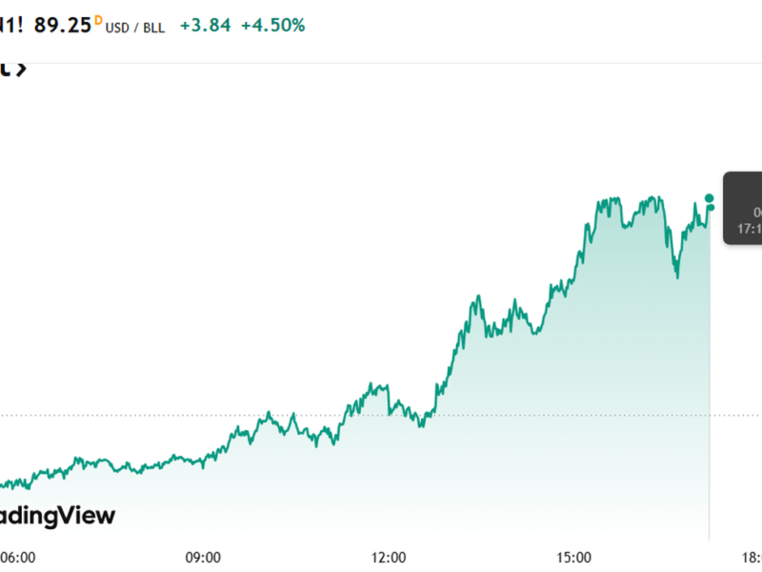762x572 pixels.
Task: Click the cut-off 18:00 time label
Action: [x=752, y=556]
